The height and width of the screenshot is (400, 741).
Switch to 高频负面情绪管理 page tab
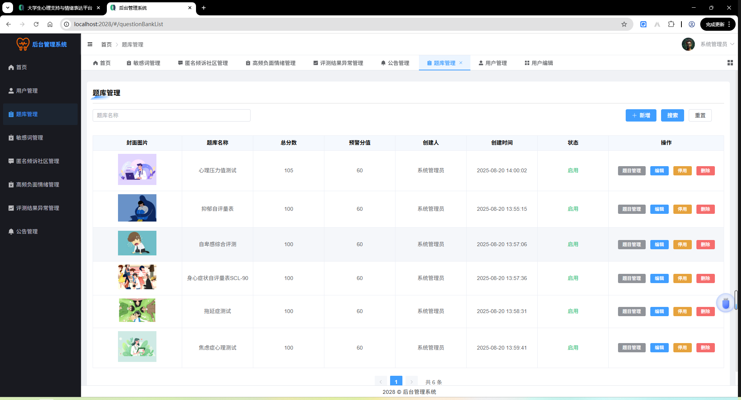[x=271, y=63]
